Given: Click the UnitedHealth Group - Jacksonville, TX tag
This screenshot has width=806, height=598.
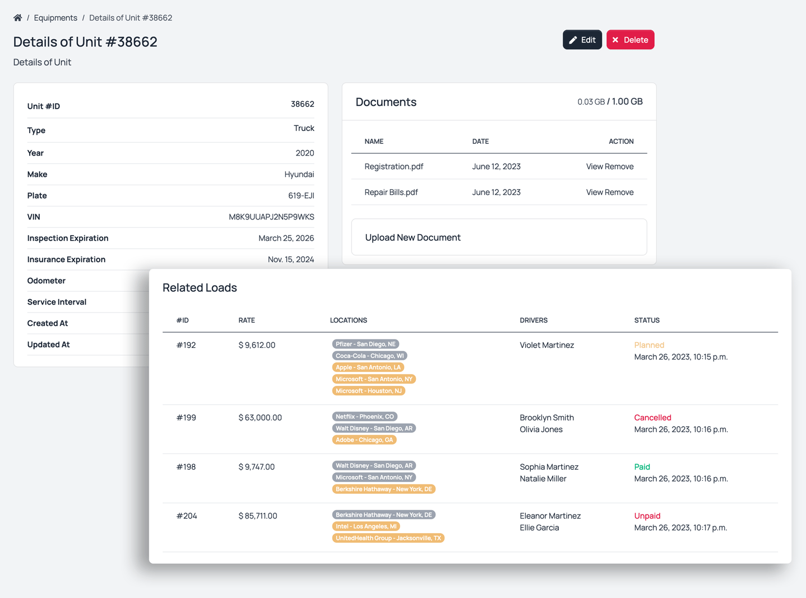Looking at the screenshot, I should (x=388, y=538).
